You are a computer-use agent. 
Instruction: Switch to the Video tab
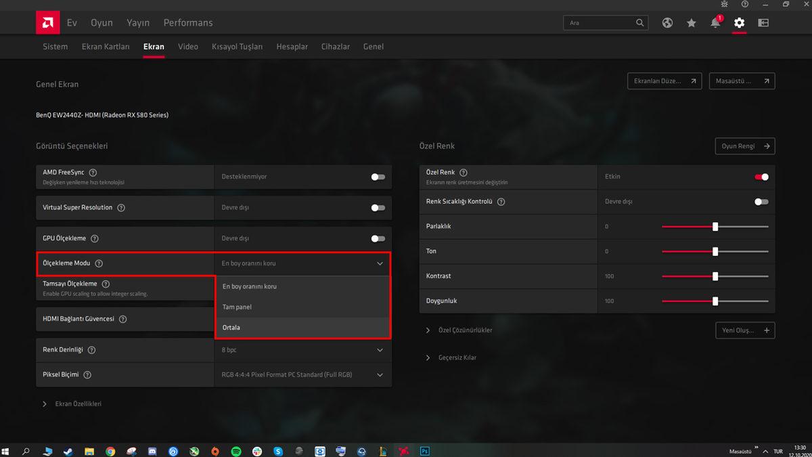coord(187,46)
